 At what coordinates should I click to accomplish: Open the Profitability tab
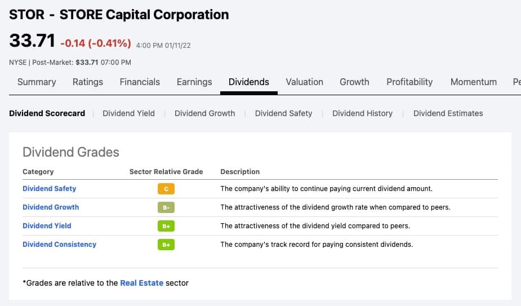point(409,82)
